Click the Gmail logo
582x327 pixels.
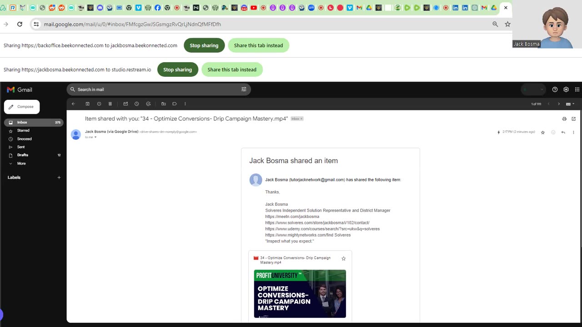tap(20, 89)
